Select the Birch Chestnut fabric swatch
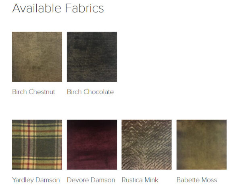This screenshot has height=187, width=242. [x=37, y=57]
